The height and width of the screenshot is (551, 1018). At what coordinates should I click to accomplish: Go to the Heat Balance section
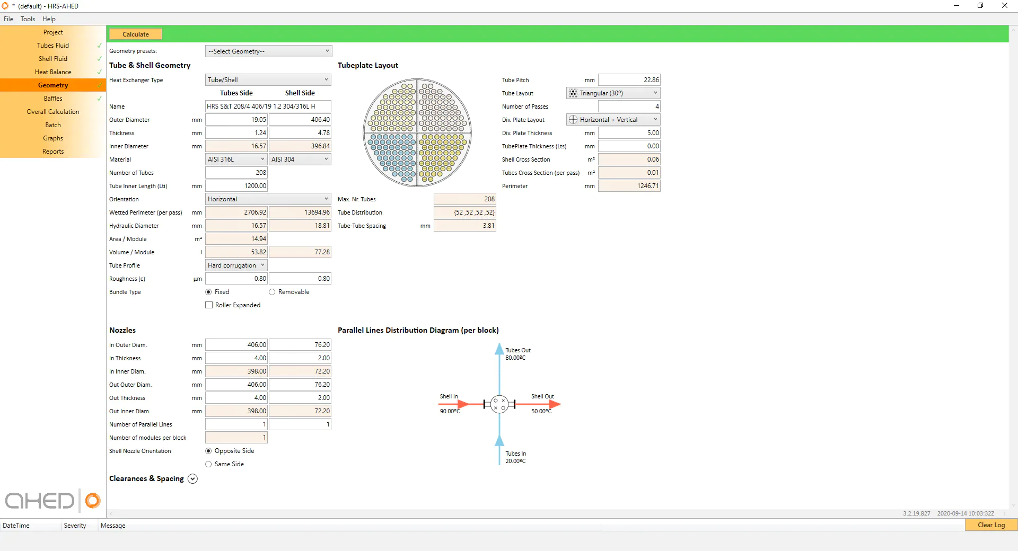pos(53,72)
